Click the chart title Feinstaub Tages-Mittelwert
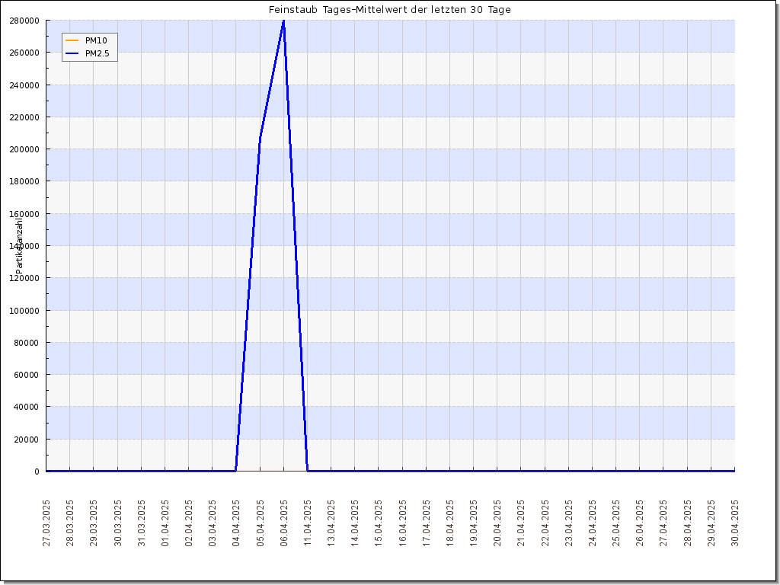Viewport: 780px width, 585px height. pyautogui.click(x=389, y=10)
